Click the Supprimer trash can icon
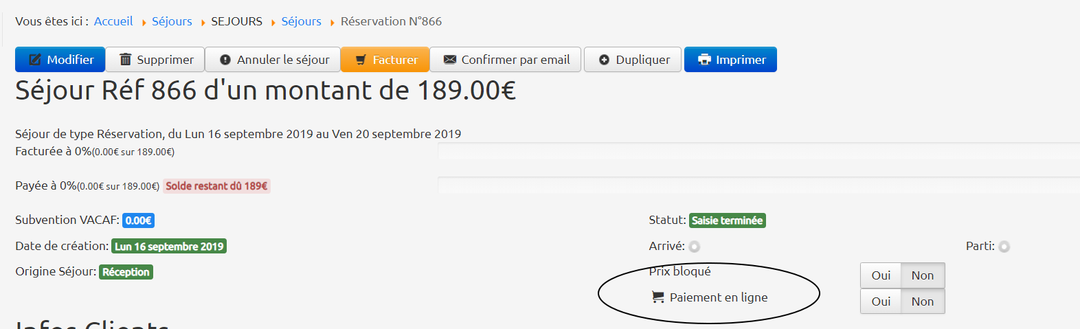 [x=126, y=60]
